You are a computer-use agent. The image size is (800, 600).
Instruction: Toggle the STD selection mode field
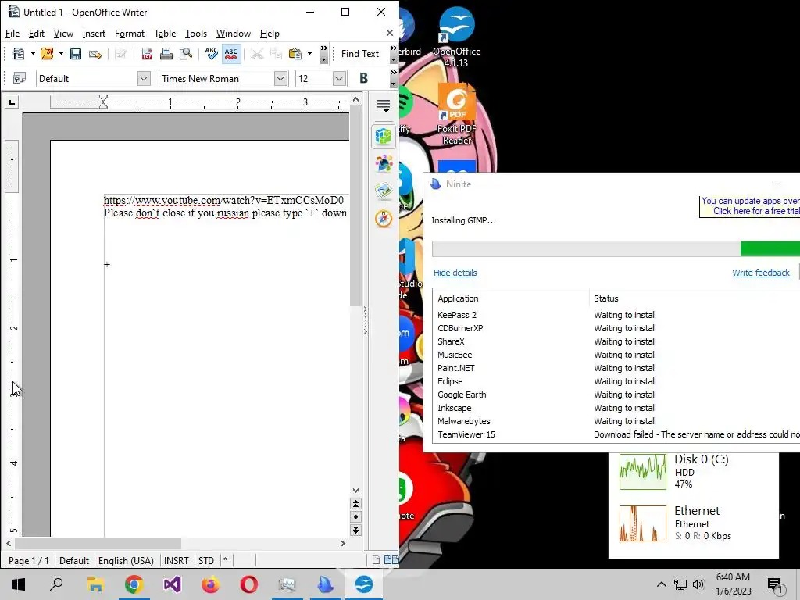pos(206,561)
